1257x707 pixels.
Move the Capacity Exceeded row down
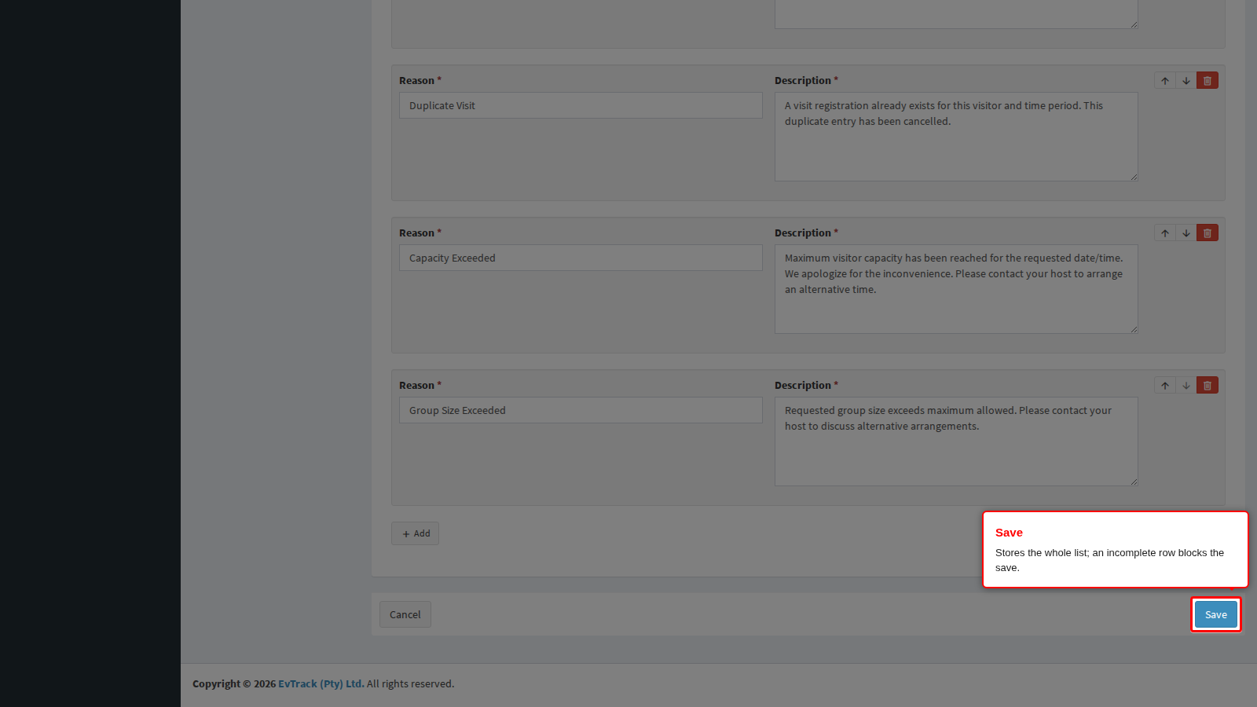tap(1186, 233)
